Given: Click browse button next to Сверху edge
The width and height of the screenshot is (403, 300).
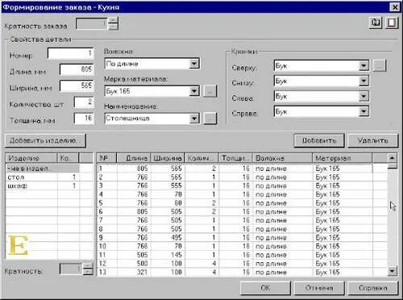Looking at the screenshot, I should point(380,65).
